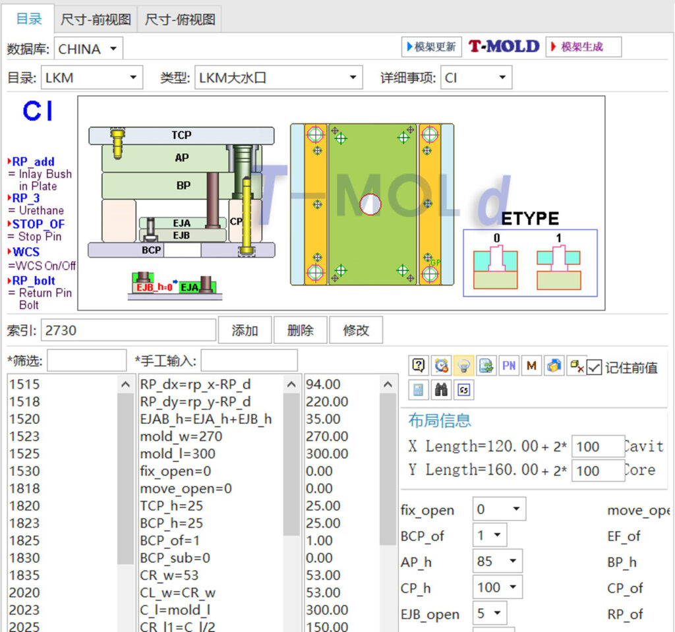
Task: Click the PN toolbar icon
Action: [x=509, y=366]
